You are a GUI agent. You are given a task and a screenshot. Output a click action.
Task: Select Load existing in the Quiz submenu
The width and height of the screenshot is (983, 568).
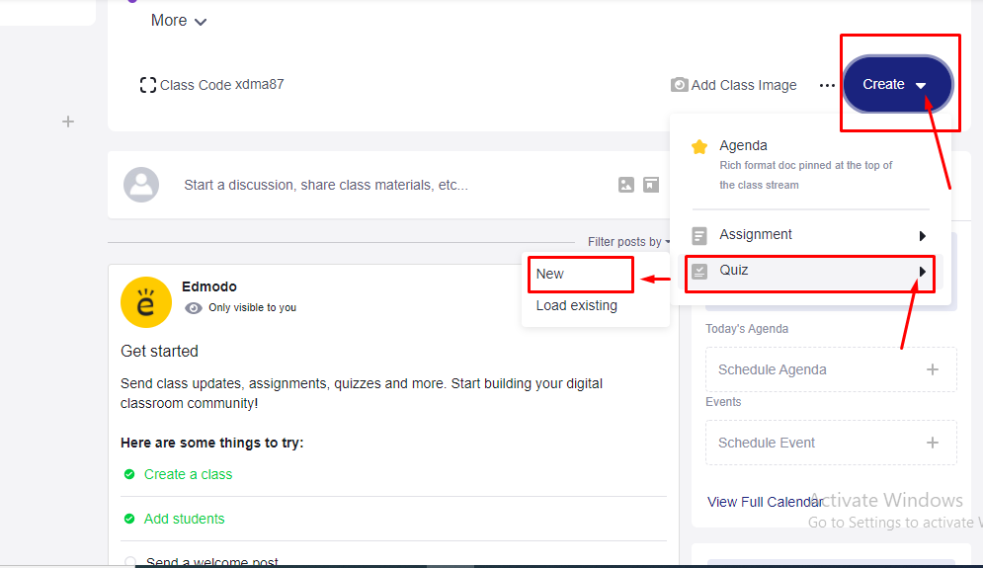(576, 306)
